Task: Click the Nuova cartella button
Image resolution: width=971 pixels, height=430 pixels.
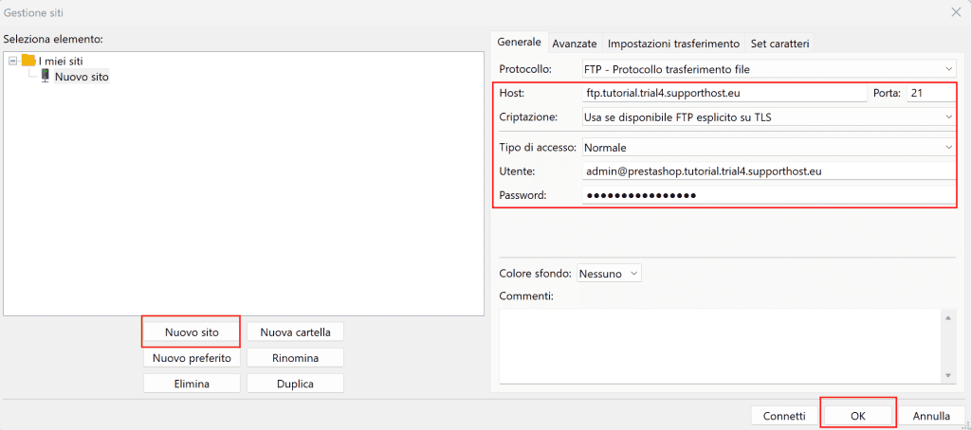Action: (x=296, y=332)
